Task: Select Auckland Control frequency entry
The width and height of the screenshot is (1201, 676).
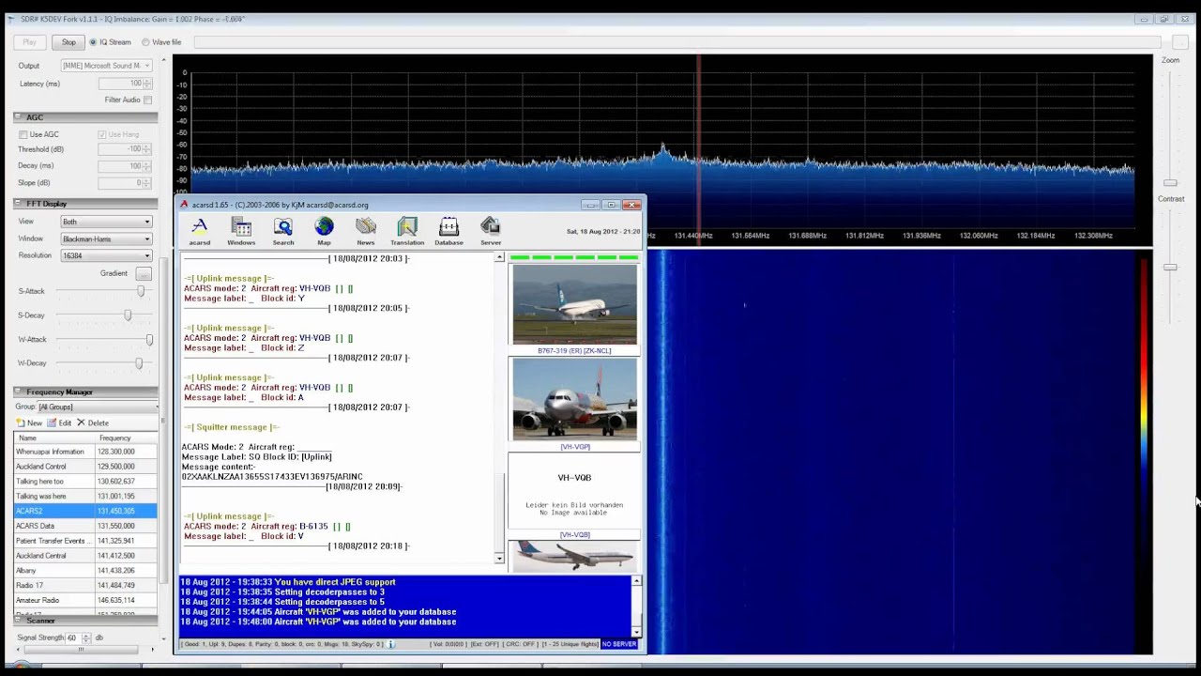Action: (40, 467)
